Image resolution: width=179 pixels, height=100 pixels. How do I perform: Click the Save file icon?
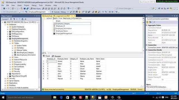click(x=25, y=9)
